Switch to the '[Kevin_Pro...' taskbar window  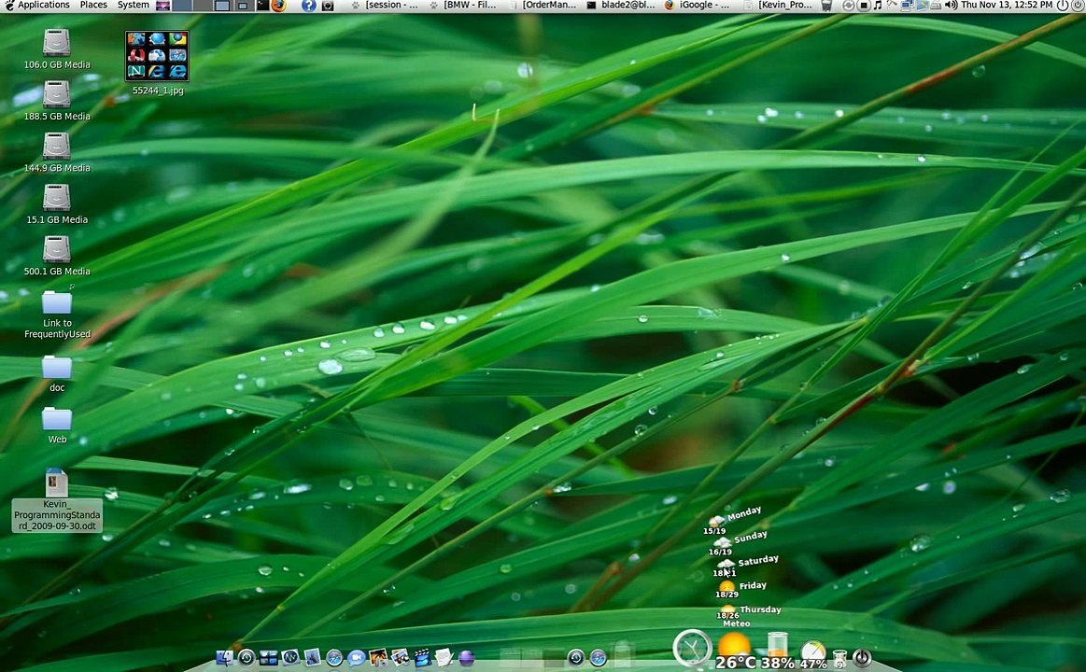pos(779,5)
